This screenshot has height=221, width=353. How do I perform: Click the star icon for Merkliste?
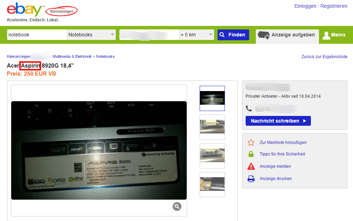(x=251, y=143)
